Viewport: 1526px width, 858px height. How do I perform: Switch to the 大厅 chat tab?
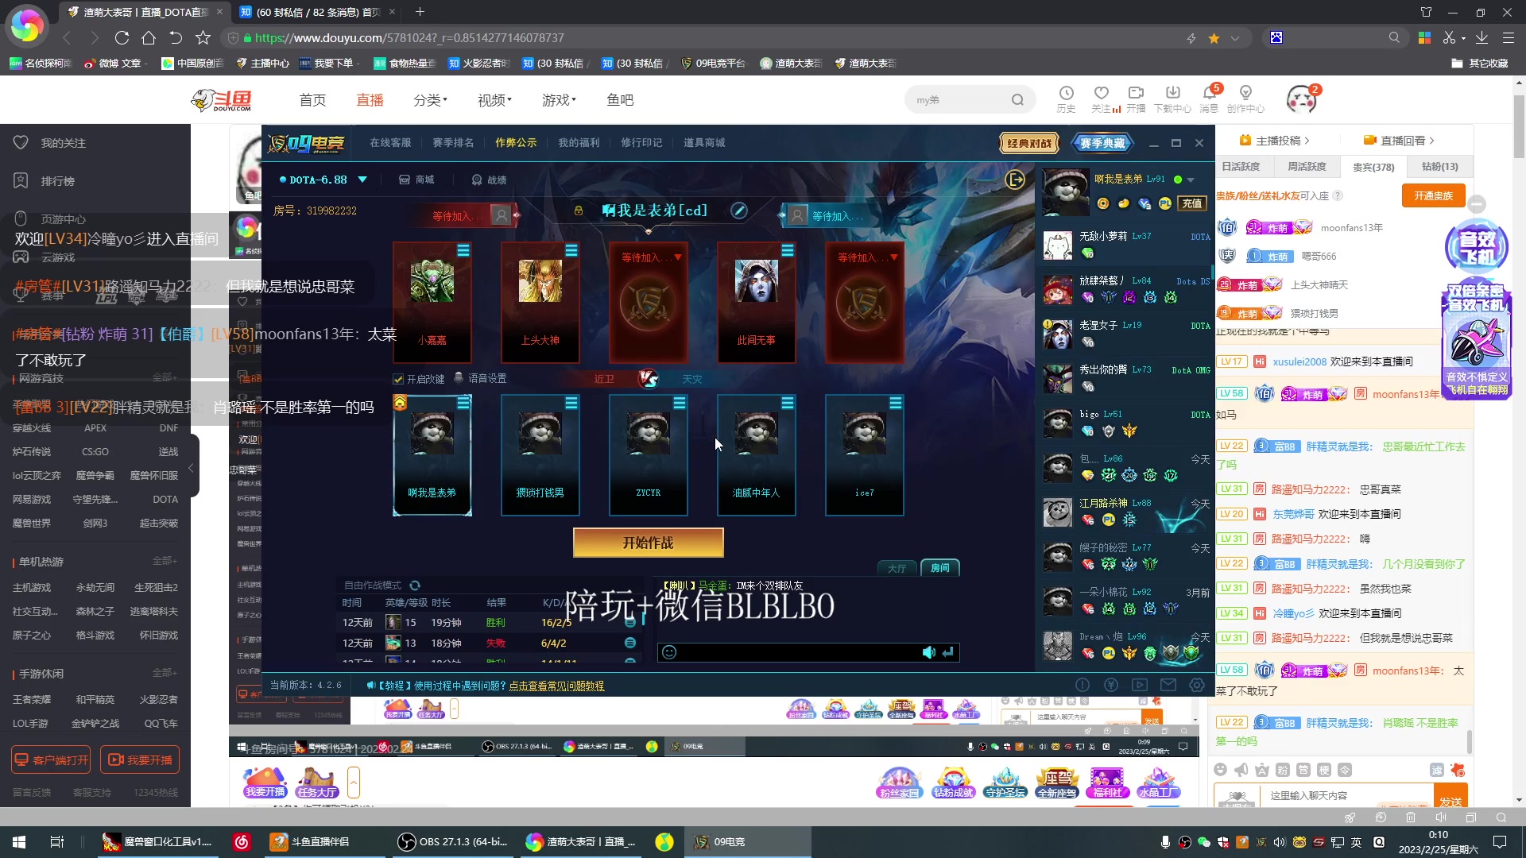click(897, 568)
